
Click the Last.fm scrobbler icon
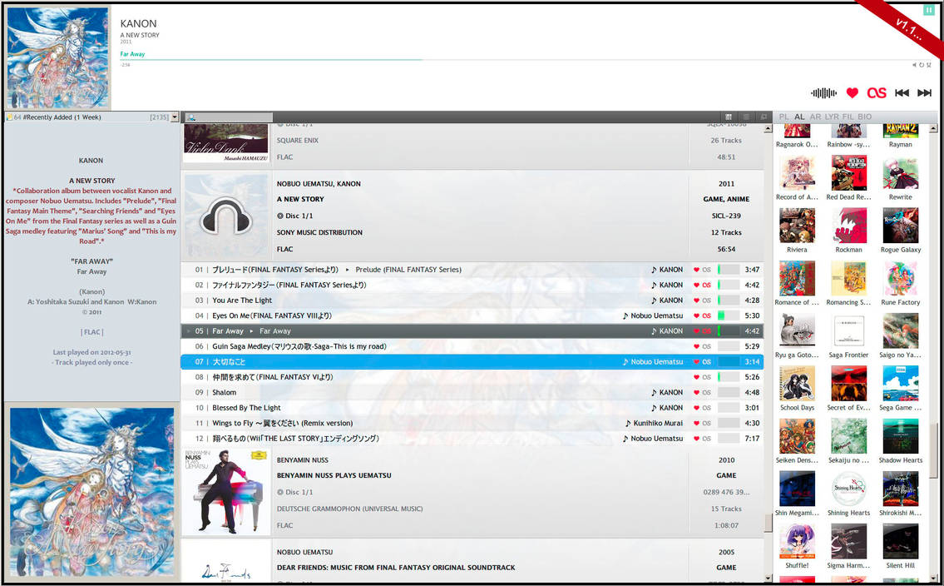876,93
